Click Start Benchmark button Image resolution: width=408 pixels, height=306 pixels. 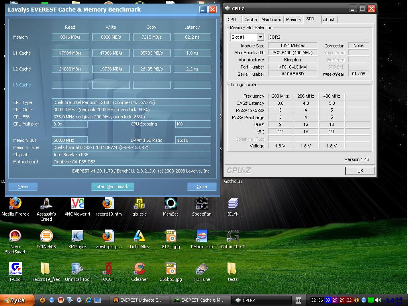point(112,186)
